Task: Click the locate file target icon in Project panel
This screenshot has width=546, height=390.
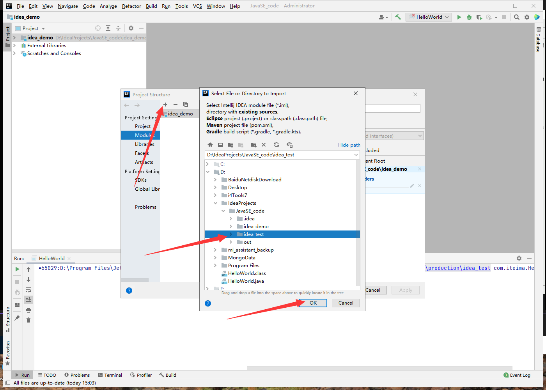Action: coord(98,28)
